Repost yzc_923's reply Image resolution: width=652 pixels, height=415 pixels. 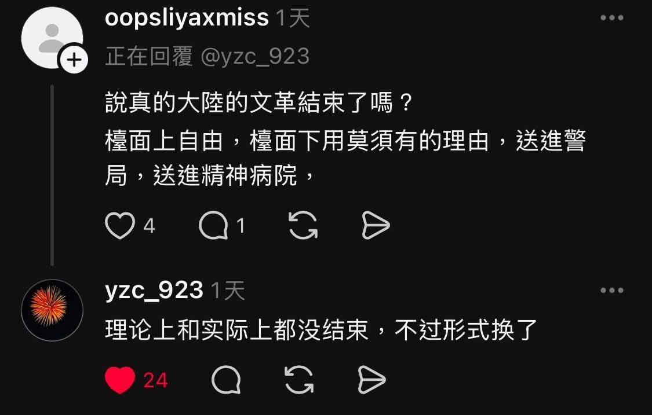(x=299, y=380)
